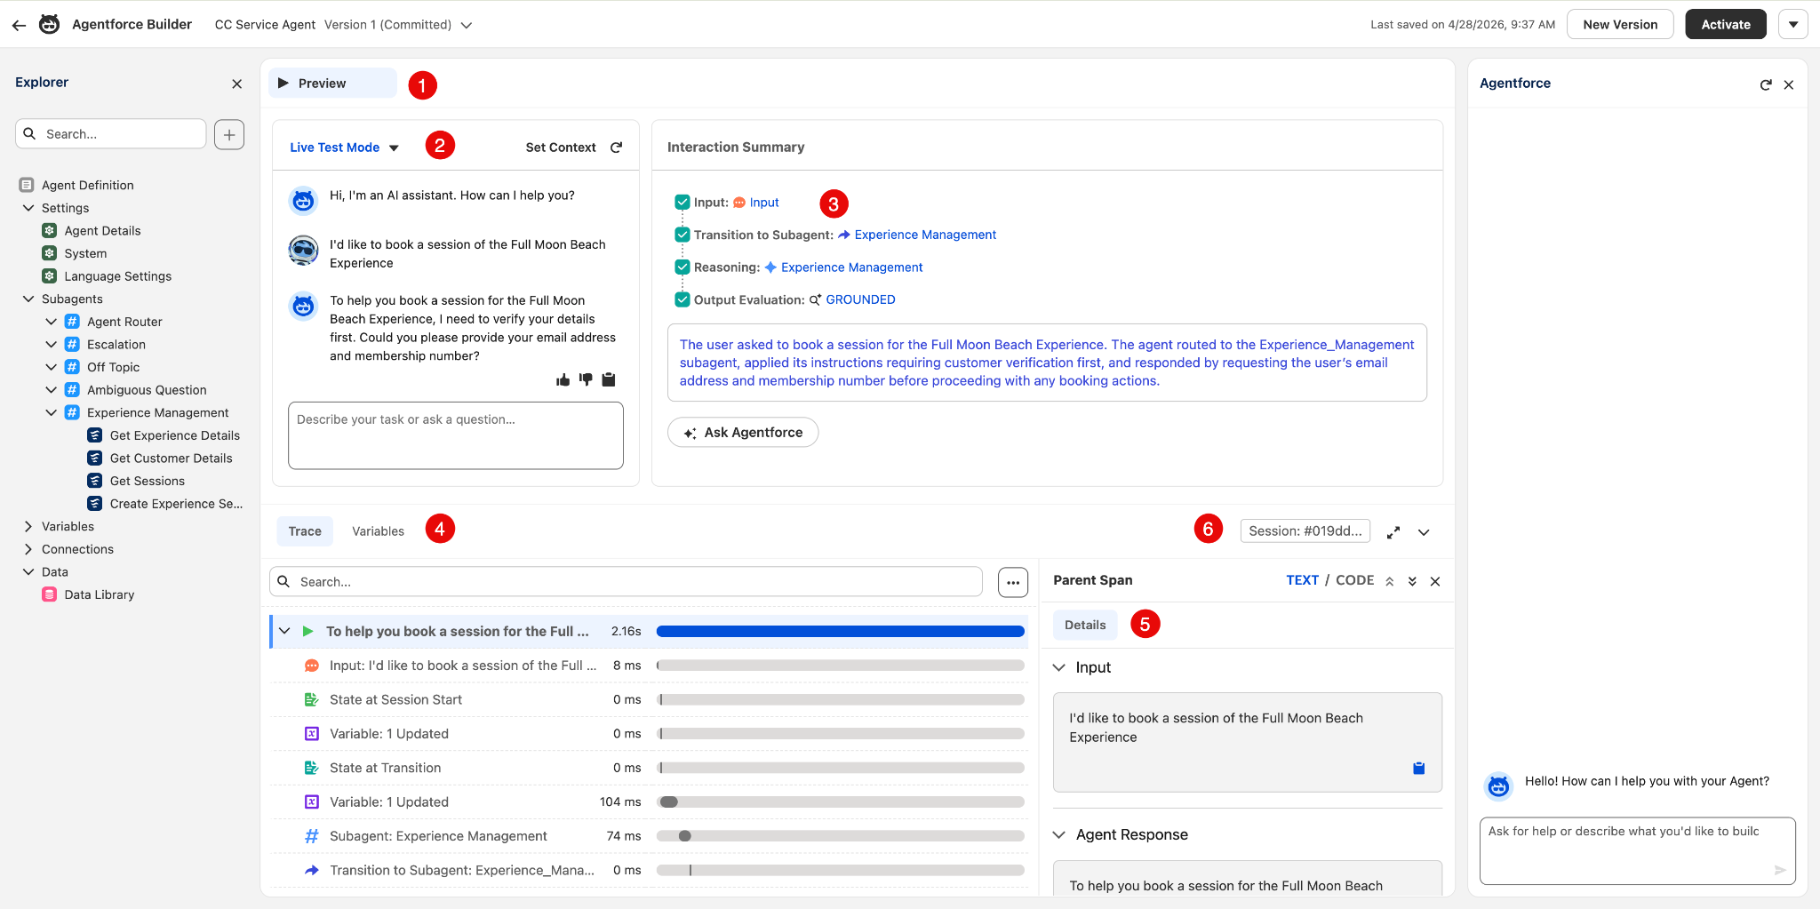This screenshot has height=909, width=1820.
Task: Click the Transition to Subagent step checkmark
Action: [682, 235]
